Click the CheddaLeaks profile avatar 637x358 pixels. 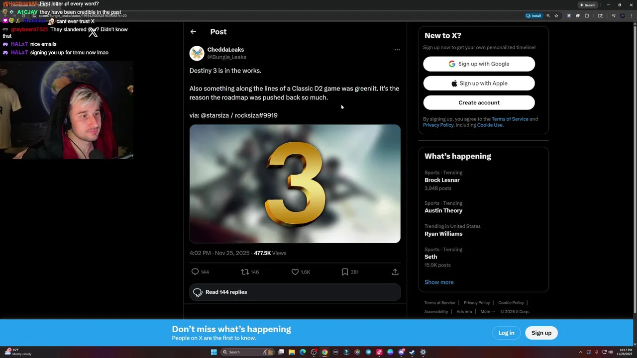[x=197, y=53]
